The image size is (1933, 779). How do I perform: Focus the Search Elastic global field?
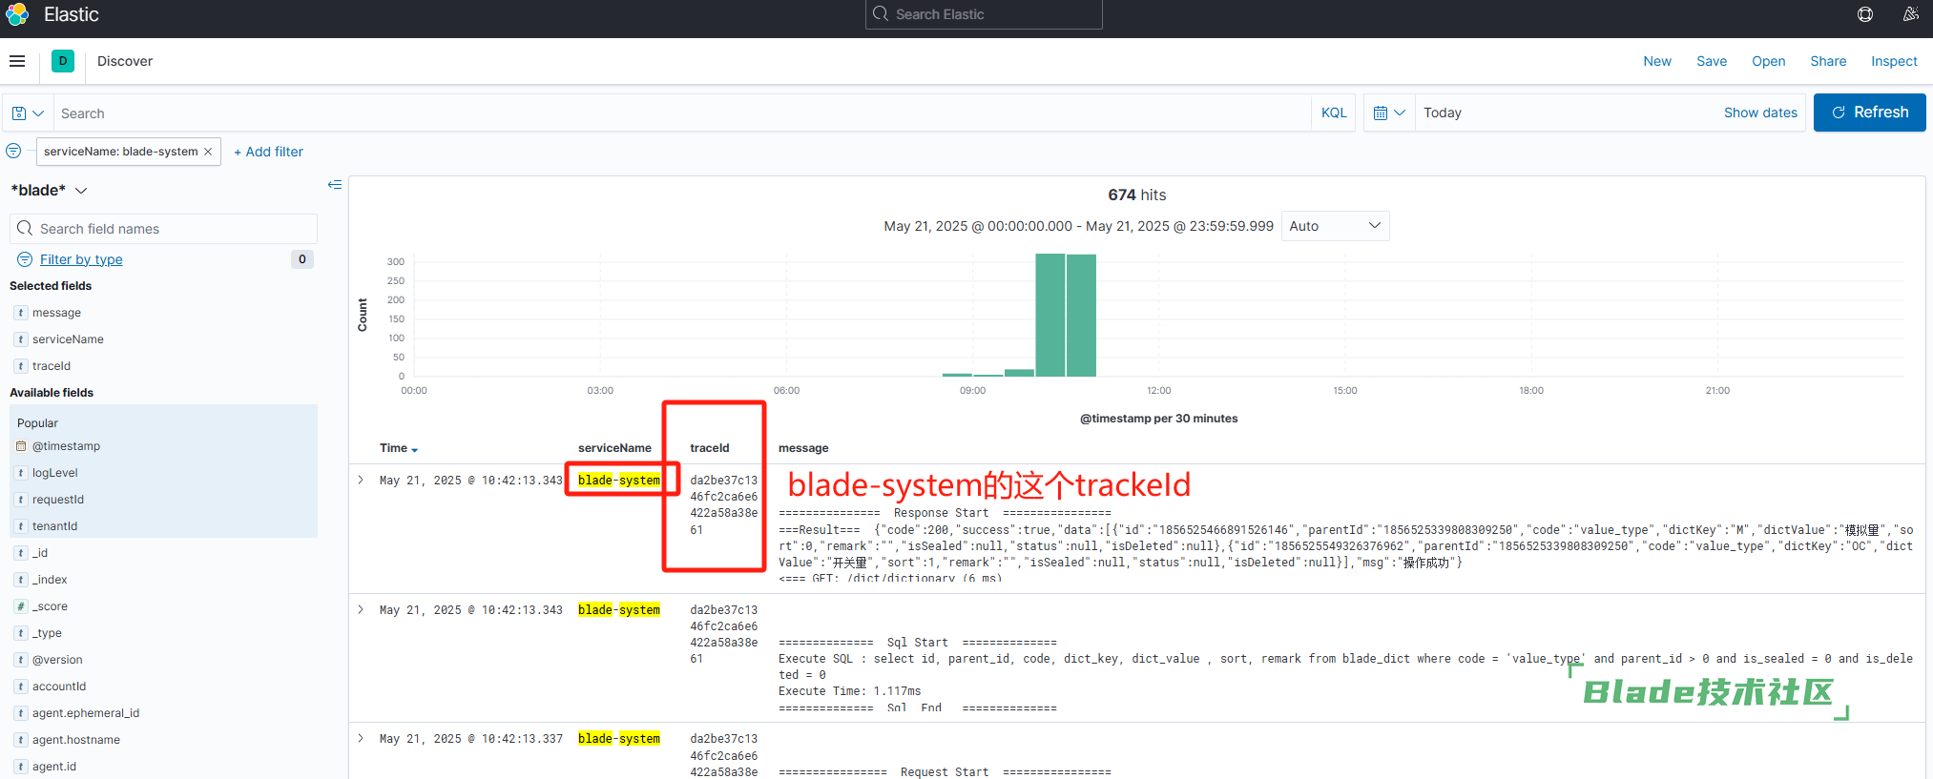[984, 14]
